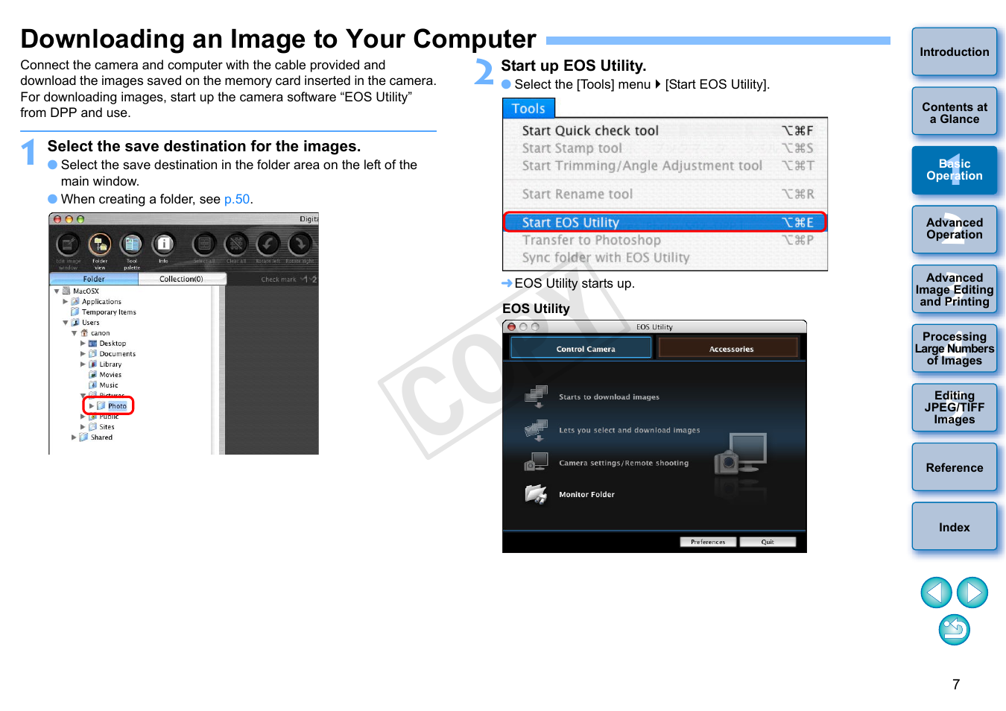
Task: Click the Preferences button in EOS Utility
Action: 708,542
